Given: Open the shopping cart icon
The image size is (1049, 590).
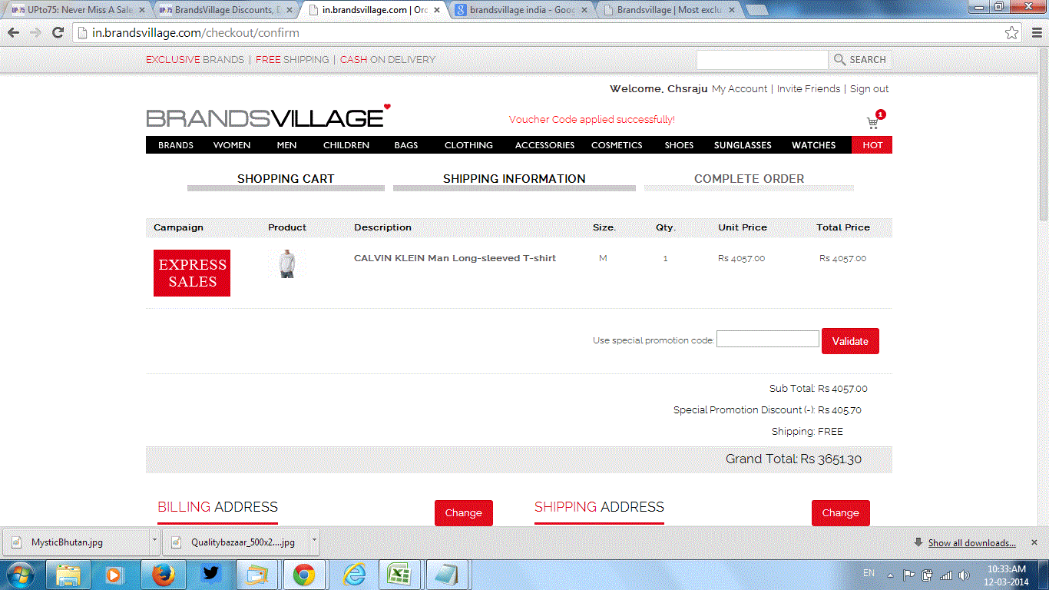Looking at the screenshot, I should pos(872,123).
